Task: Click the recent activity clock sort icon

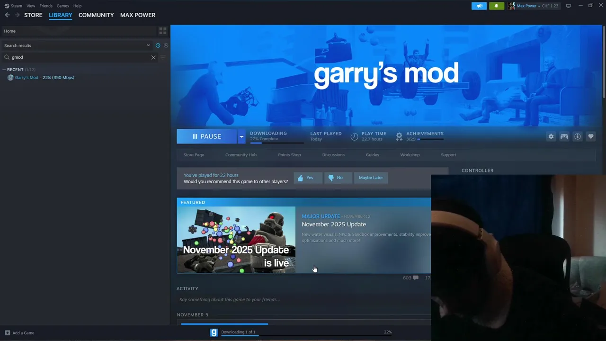Action: click(158, 45)
